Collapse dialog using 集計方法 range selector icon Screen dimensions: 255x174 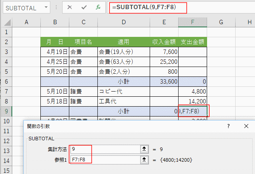point(145,149)
